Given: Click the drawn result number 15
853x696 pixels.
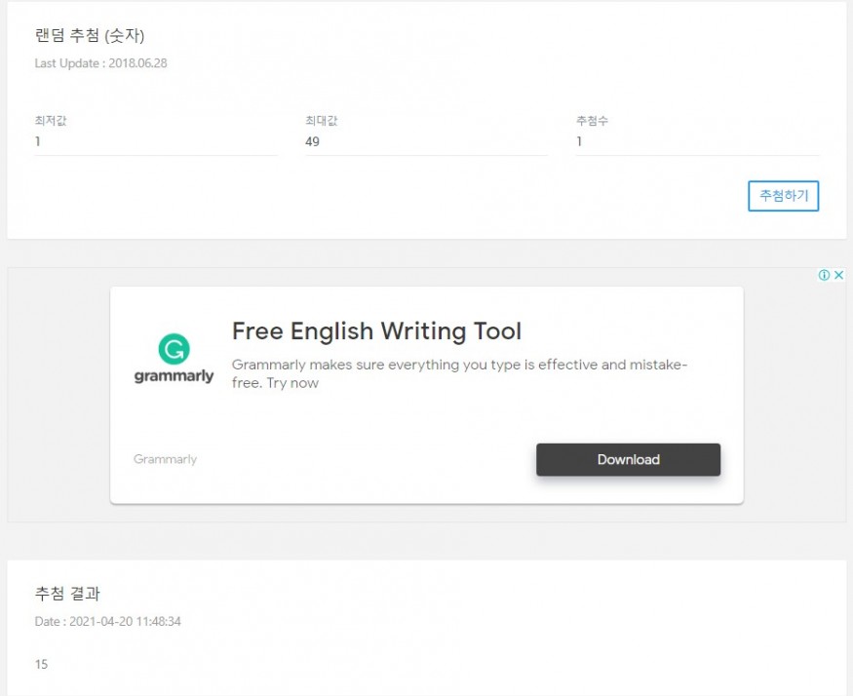Looking at the screenshot, I should (x=41, y=665).
